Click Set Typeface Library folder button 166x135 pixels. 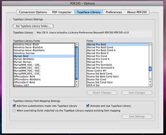pos(33,26)
